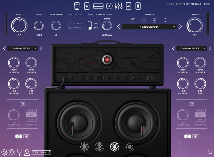The image size is (214, 157).
Task: Select first amp type icon below cabinet
Action: pos(84,147)
